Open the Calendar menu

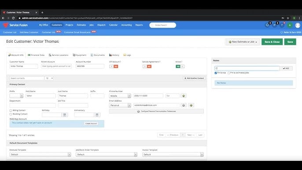[x=113, y=25]
